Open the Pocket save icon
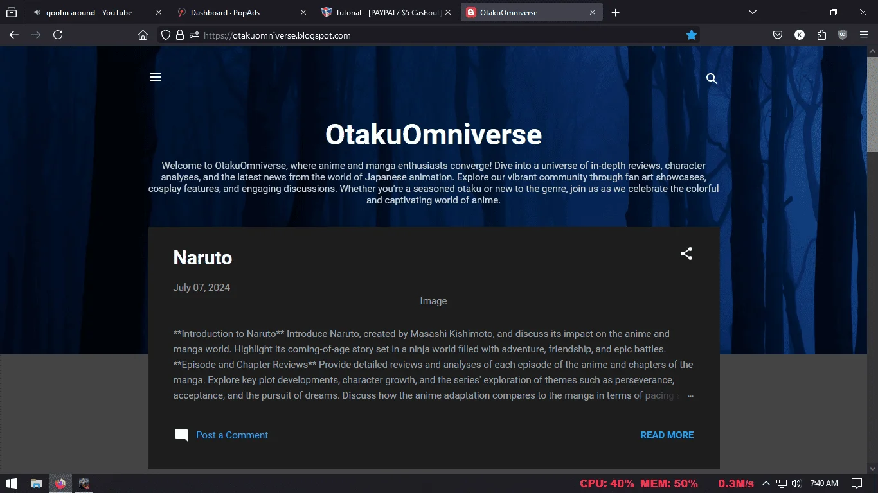The height and width of the screenshot is (493, 878). tap(778, 35)
